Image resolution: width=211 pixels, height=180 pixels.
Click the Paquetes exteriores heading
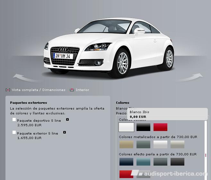point(29,103)
